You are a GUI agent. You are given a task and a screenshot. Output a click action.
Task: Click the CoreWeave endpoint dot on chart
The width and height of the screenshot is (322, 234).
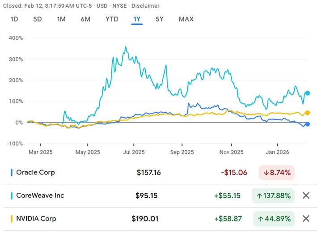pyautogui.click(x=307, y=94)
